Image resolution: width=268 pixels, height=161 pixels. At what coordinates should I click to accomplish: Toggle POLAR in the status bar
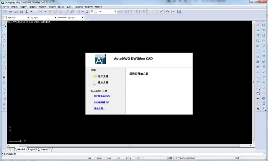(99, 158)
